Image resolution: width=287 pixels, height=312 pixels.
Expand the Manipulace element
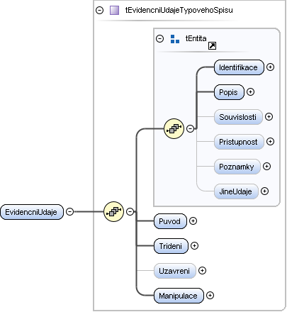coord(210,295)
